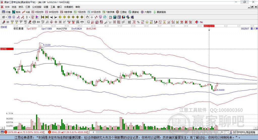Open the 交易委托 menu
258x140 pixels.
coord(69,7)
